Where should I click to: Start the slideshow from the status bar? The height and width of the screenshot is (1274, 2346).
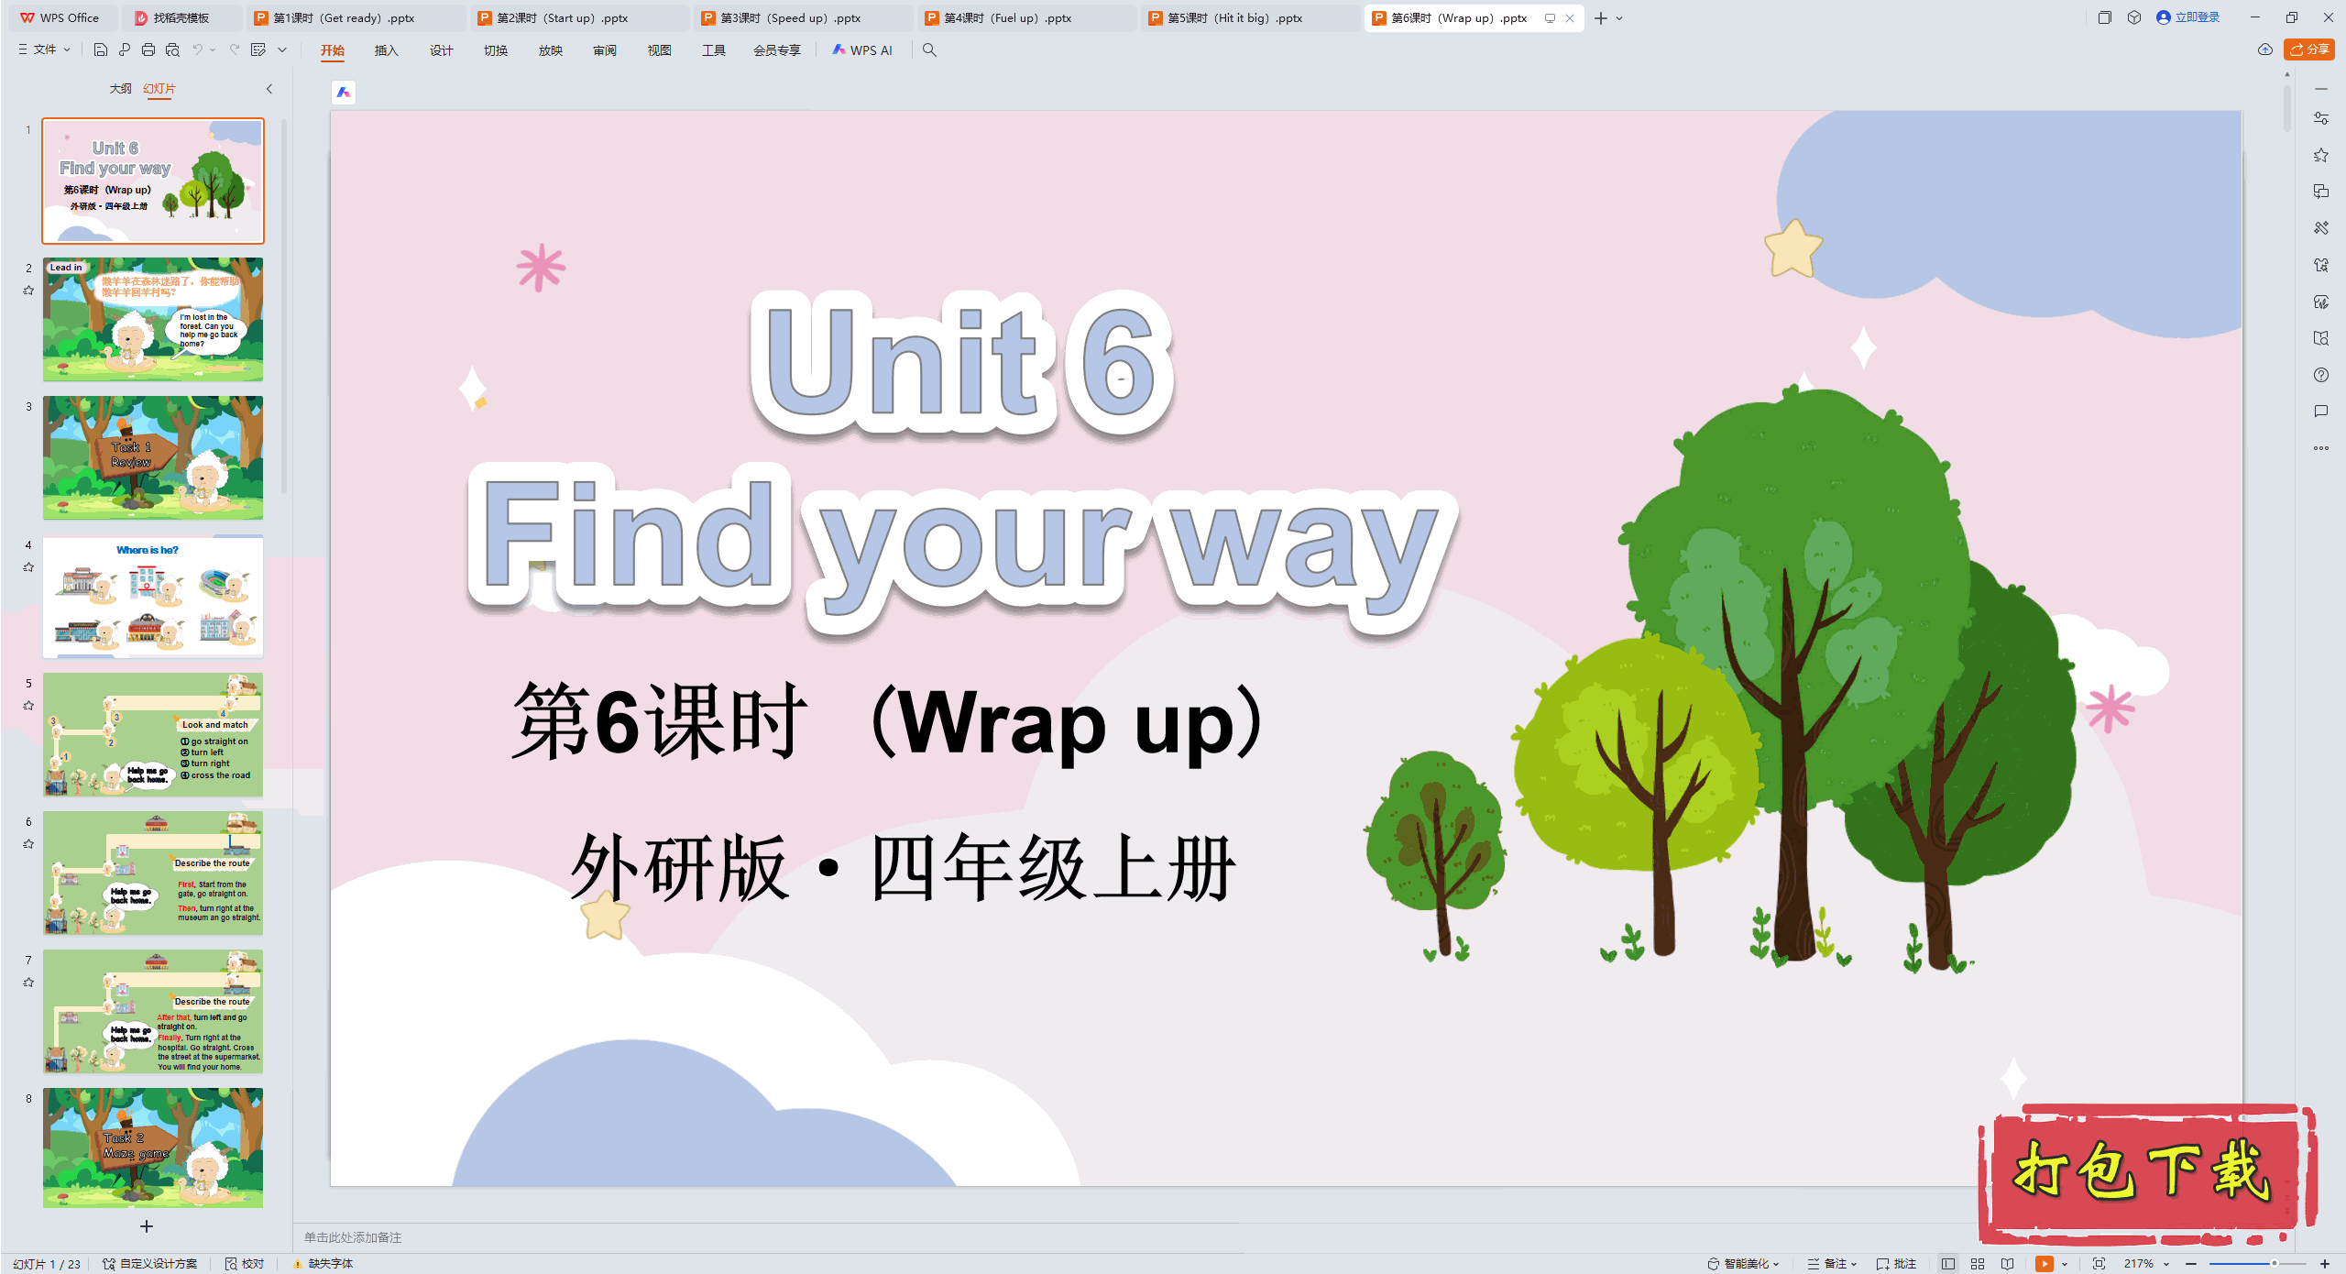(2045, 1263)
